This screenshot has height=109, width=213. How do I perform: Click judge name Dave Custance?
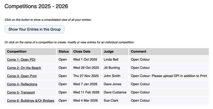pyautogui.click(x=115, y=92)
